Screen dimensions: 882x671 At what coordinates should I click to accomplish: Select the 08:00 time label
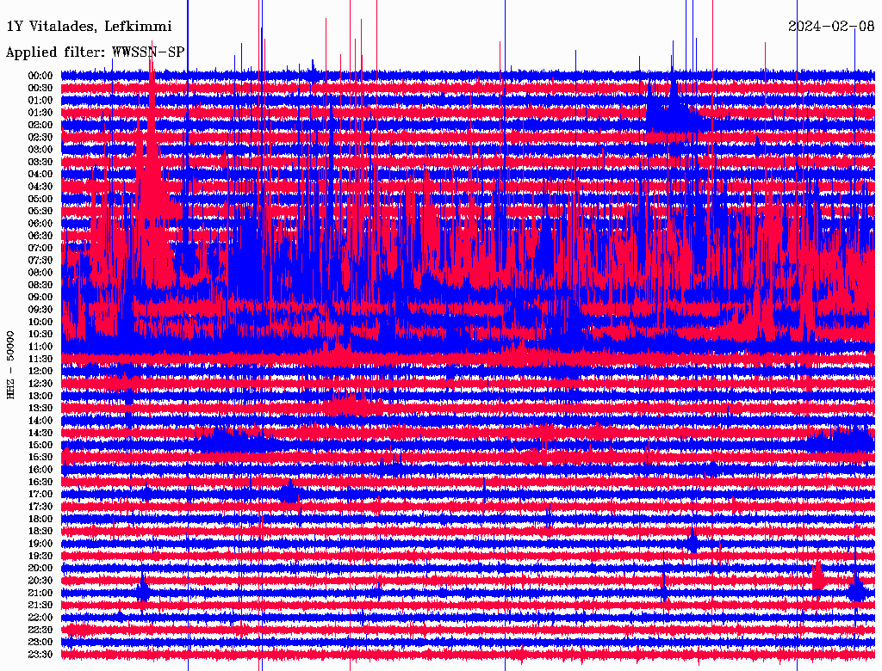[40, 273]
